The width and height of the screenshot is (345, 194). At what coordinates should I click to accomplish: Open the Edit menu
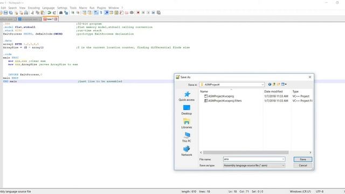3,8
